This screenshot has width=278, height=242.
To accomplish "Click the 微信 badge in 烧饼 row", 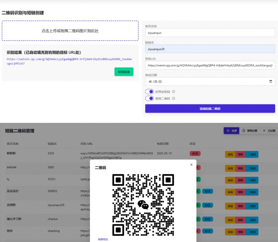I will click(x=207, y=231).
